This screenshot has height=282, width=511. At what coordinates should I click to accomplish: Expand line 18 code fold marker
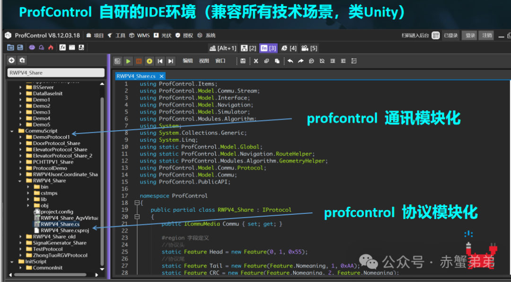(137, 203)
